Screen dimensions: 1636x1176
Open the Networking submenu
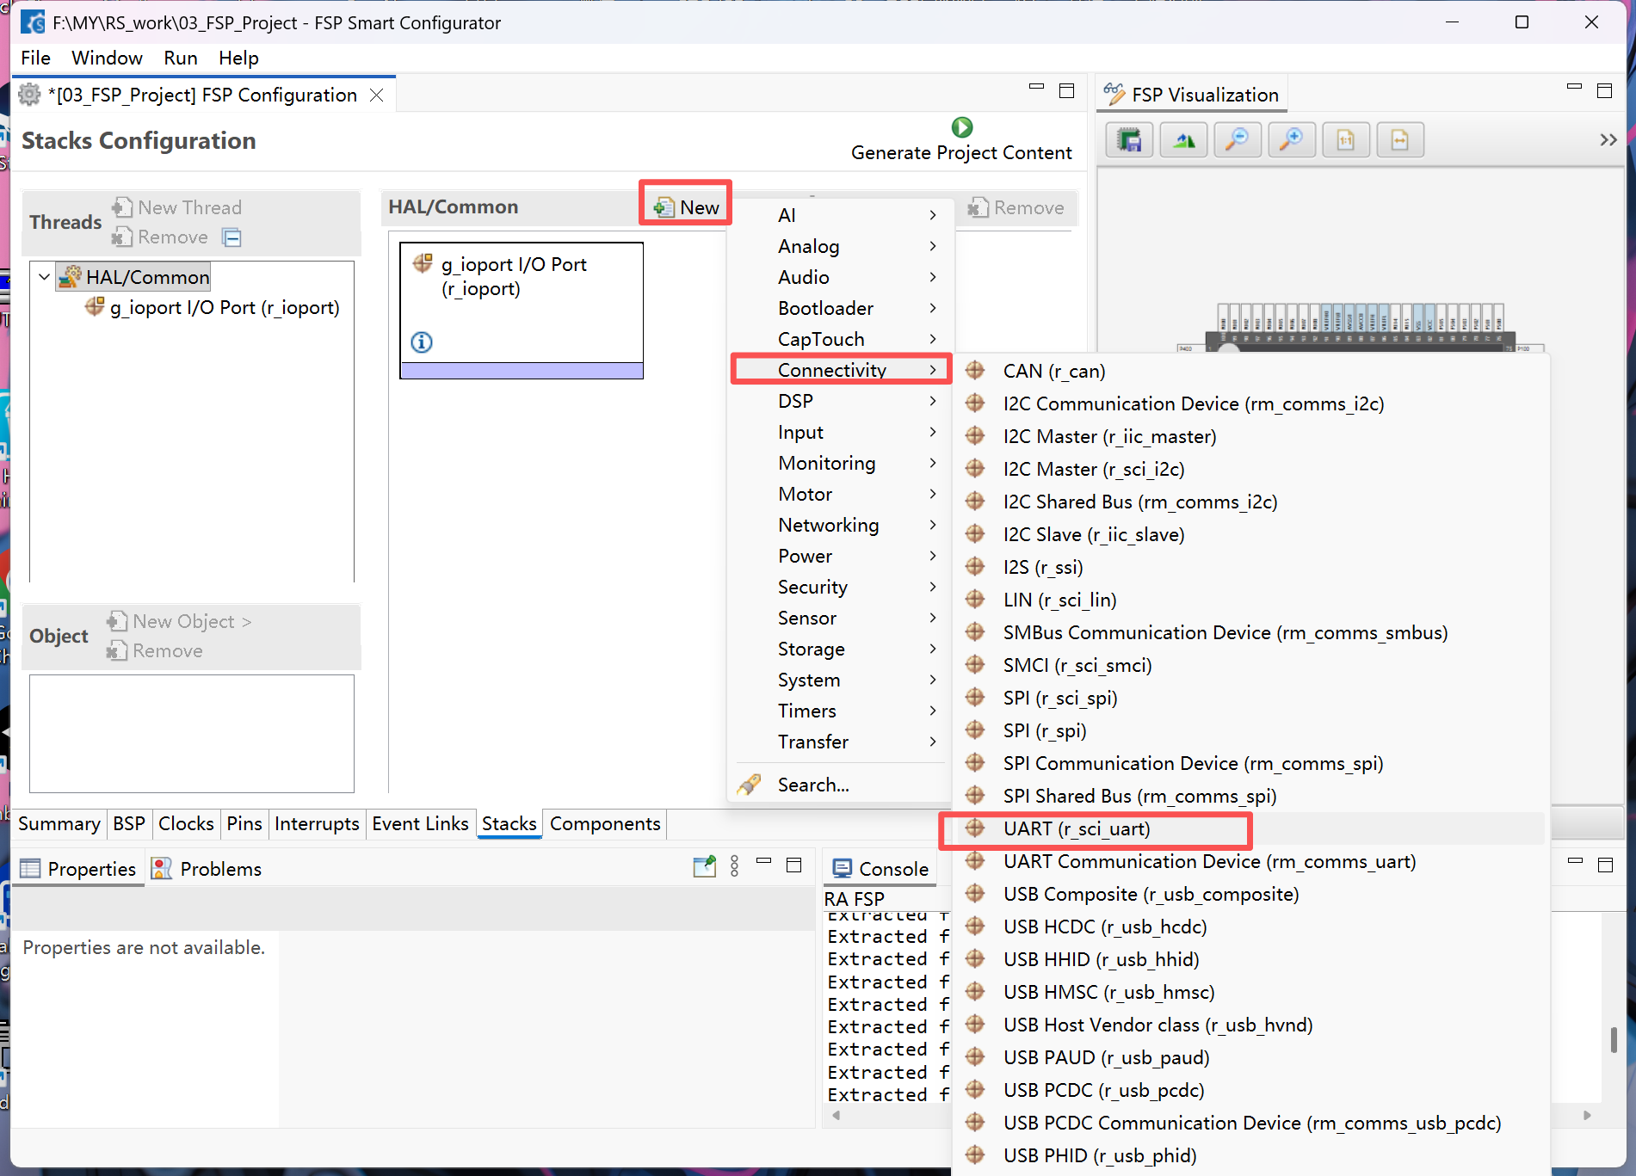pos(840,525)
